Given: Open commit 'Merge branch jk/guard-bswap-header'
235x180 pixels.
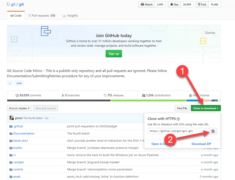Looking at the screenshot, I should pyautogui.click(x=94, y=162).
